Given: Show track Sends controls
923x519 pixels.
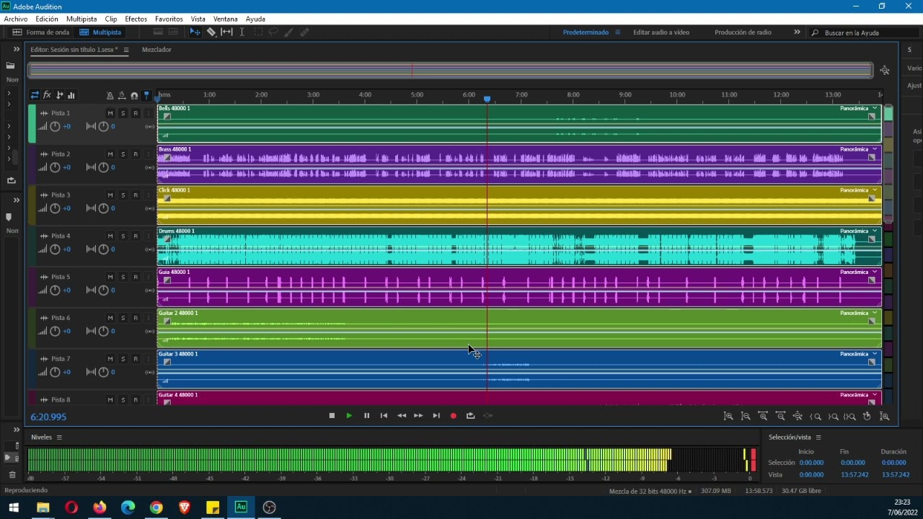Looking at the screenshot, I should click(59, 95).
